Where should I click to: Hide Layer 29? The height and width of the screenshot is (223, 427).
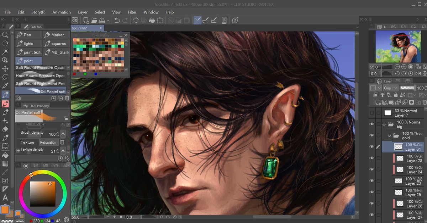tap(372, 192)
